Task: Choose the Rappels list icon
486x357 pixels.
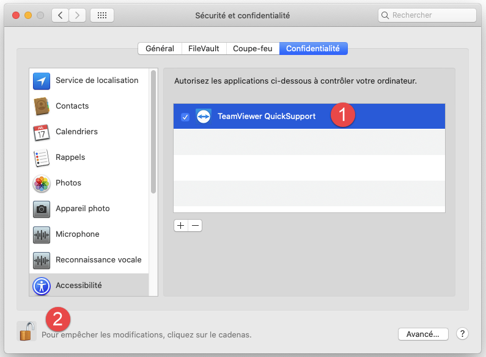Action: click(42, 157)
